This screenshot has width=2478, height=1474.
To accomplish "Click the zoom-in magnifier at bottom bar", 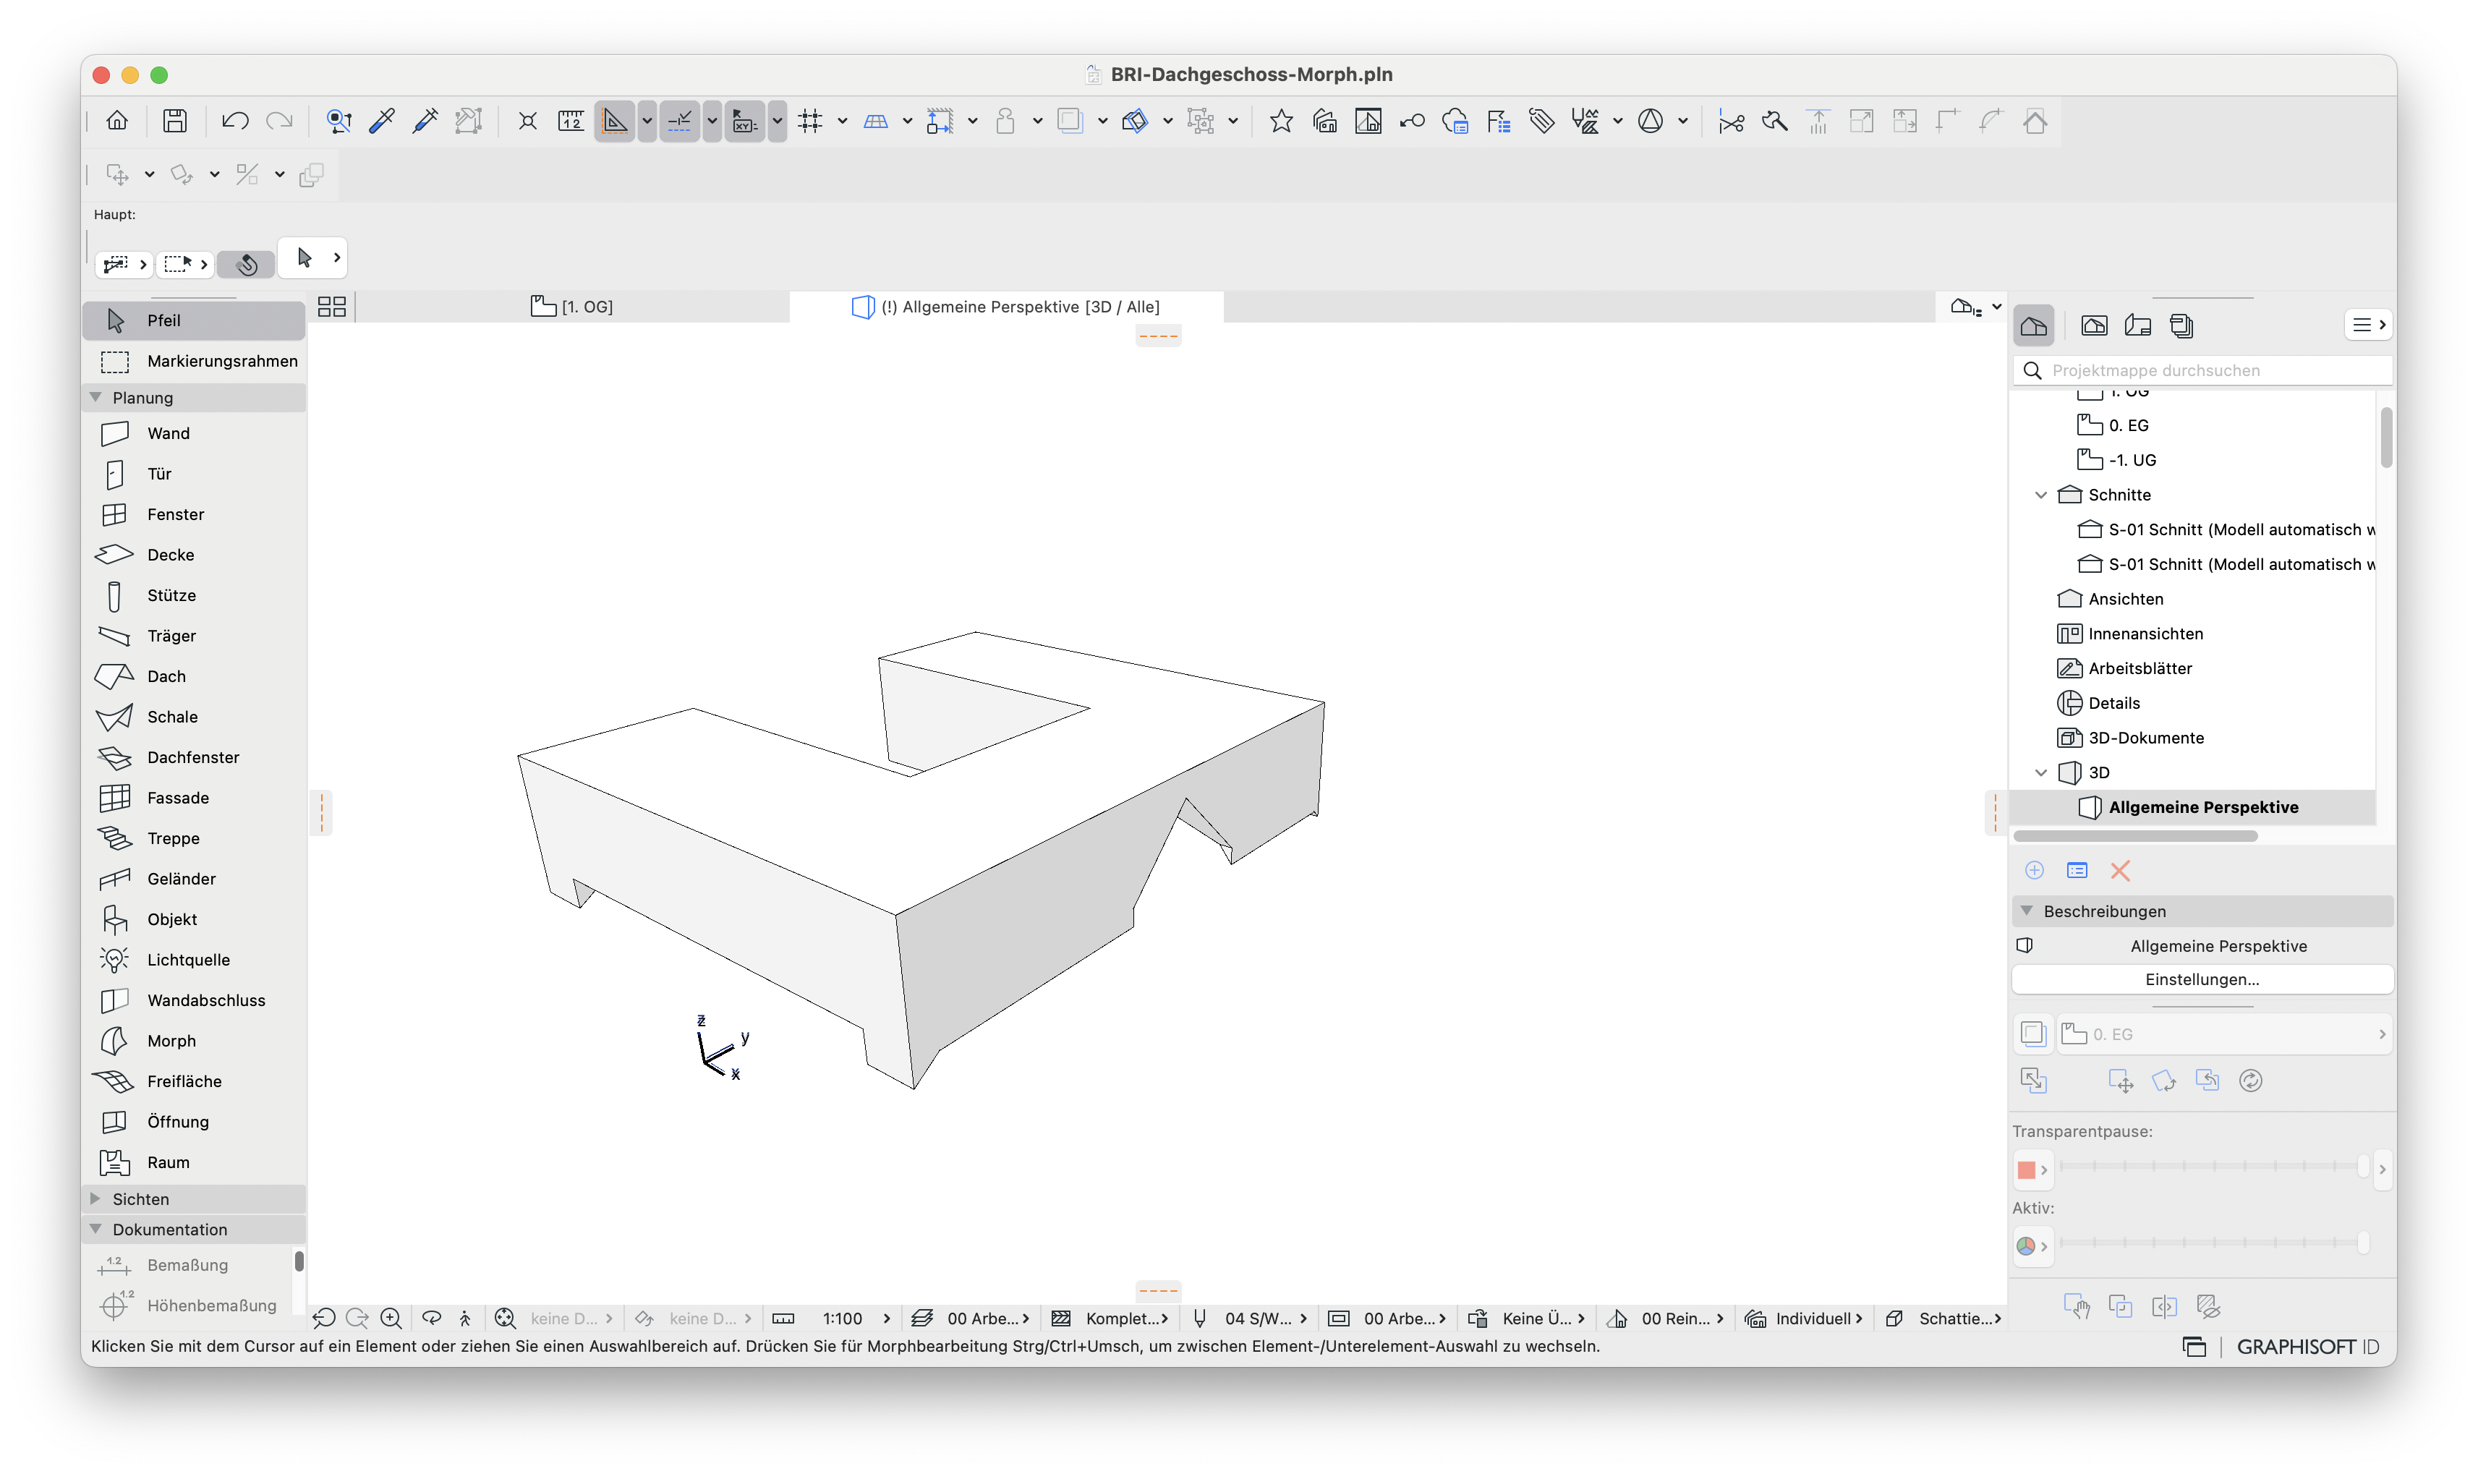I will click(x=391, y=1319).
